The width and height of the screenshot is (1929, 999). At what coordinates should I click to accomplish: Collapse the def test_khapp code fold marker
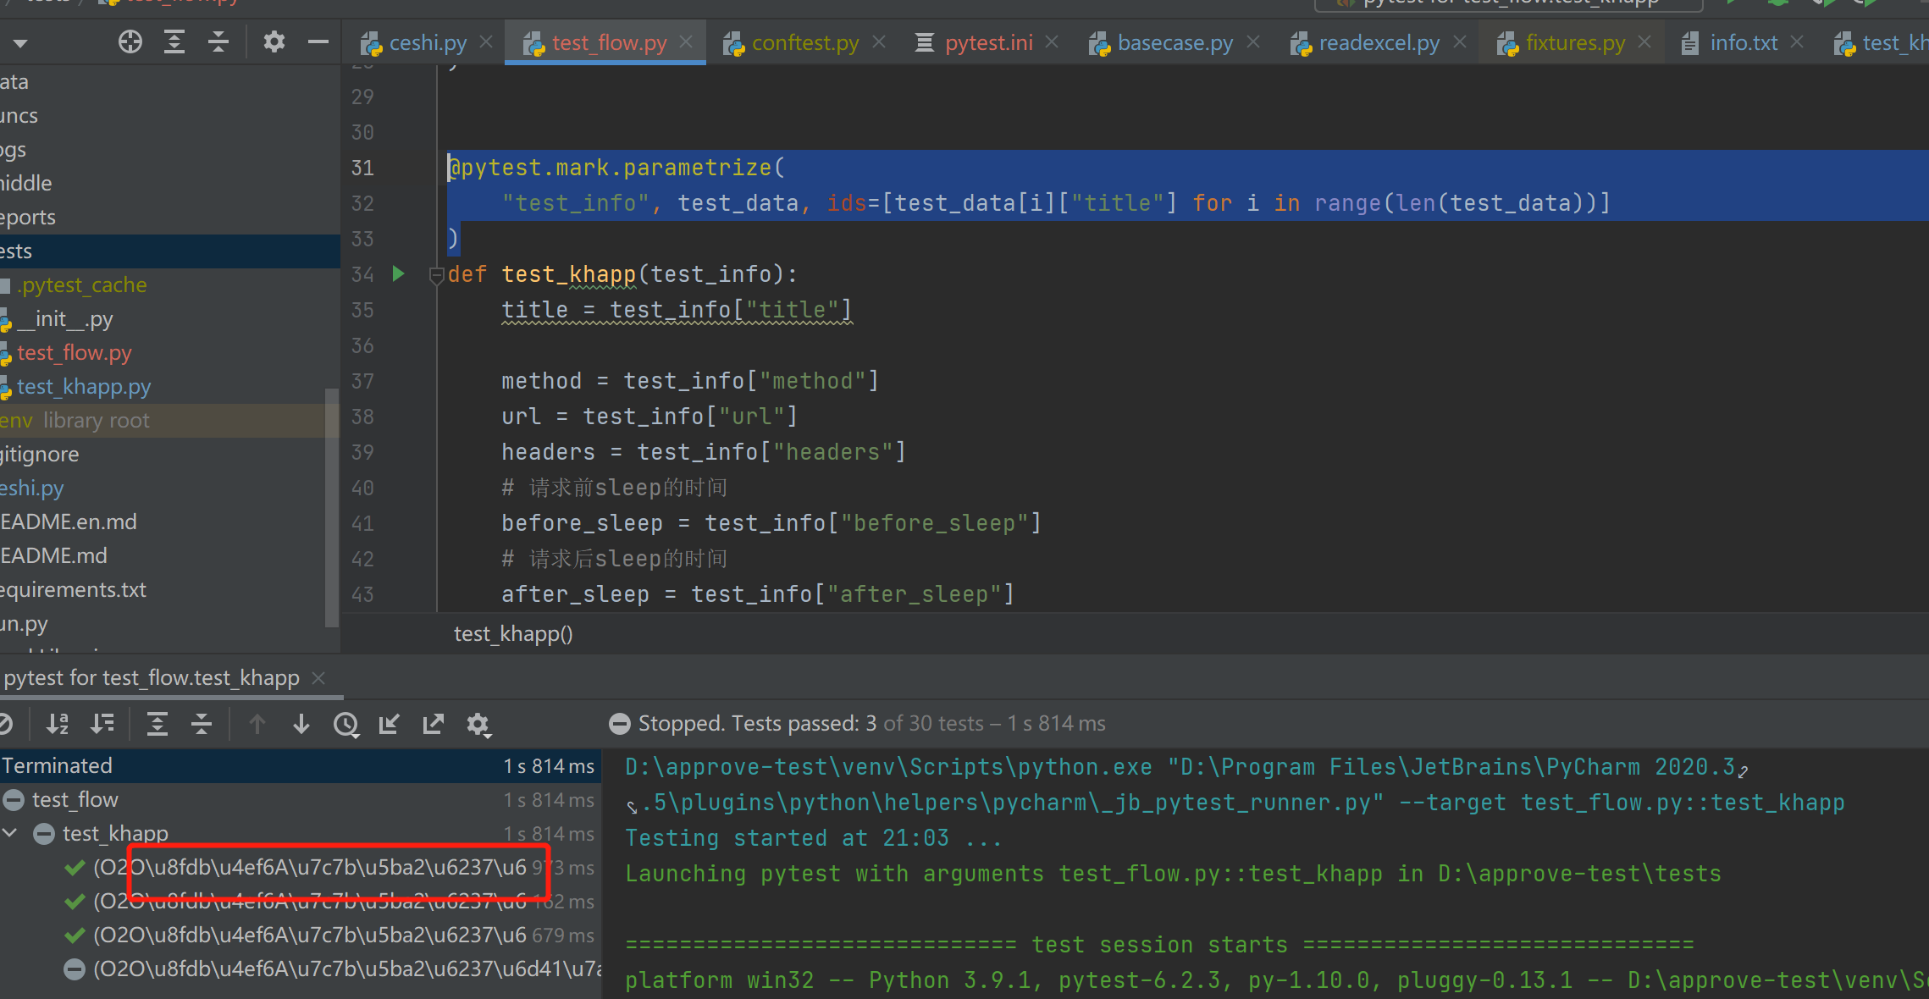pos(436,274)
